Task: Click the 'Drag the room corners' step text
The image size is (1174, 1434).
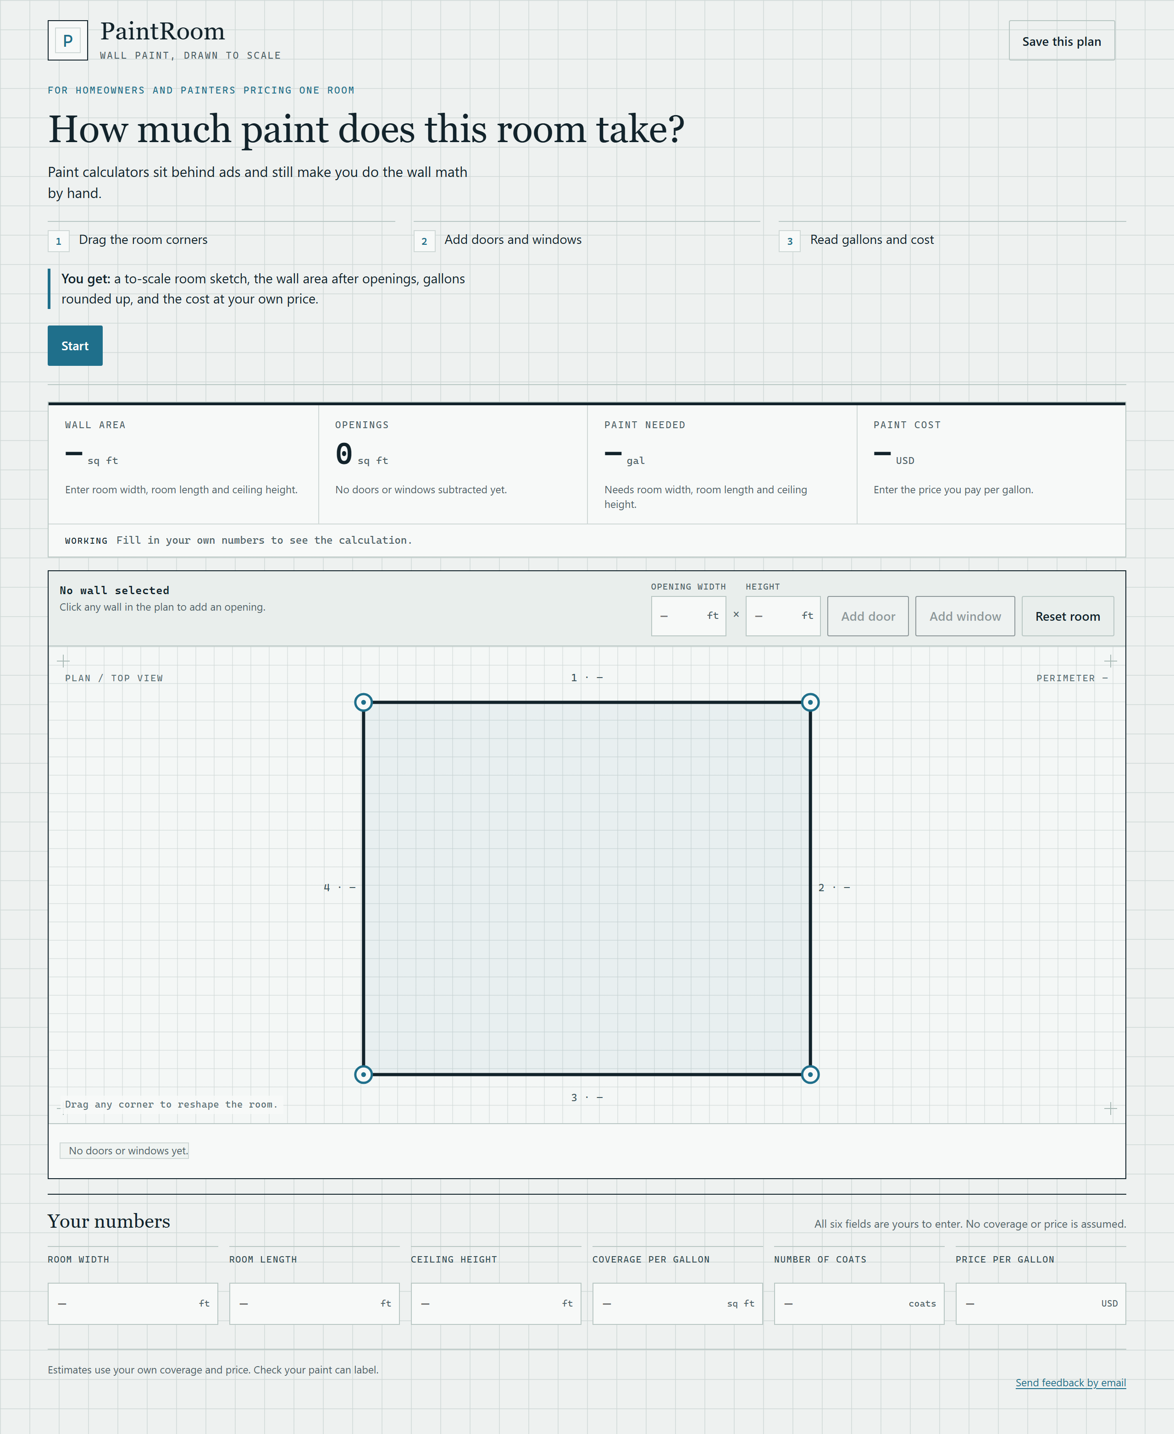Action: (x=144, y=239)
